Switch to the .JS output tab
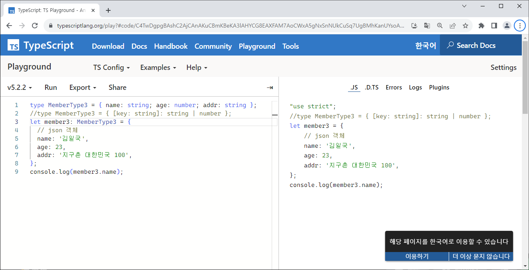The width and height of the screenshot is (529, 270). click(354, 87)
